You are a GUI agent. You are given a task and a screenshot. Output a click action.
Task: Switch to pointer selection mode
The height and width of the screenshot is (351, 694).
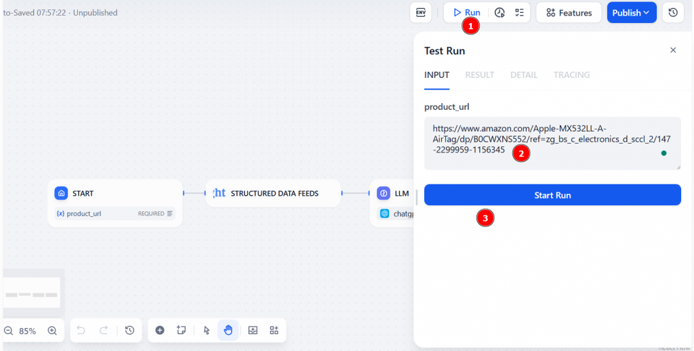click(x=207, y=330)
